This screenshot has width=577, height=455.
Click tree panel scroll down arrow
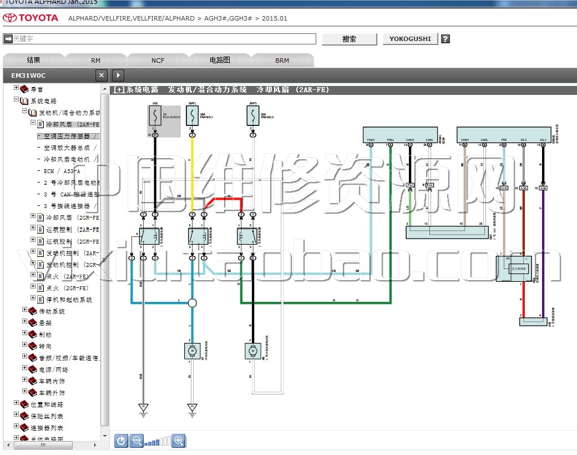(105, 436)
